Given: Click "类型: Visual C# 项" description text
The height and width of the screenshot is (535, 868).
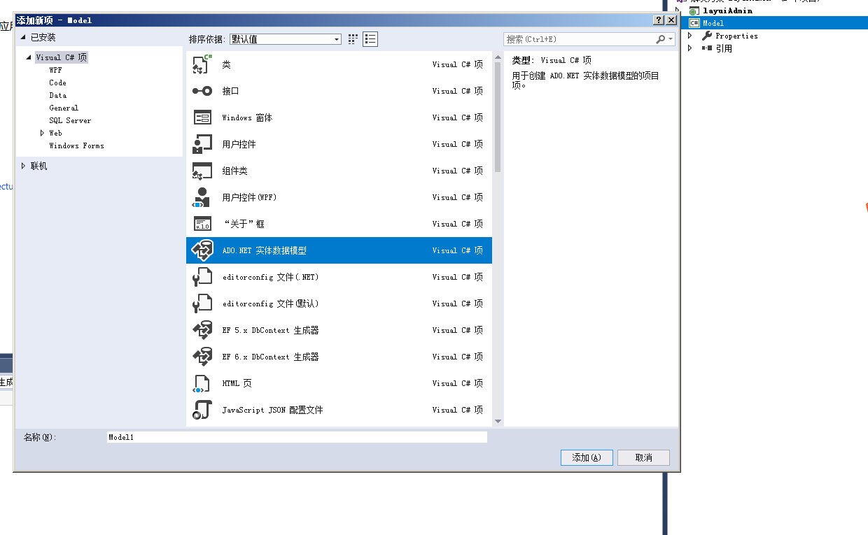Looking at the screenshot, I should pos(552,60).
